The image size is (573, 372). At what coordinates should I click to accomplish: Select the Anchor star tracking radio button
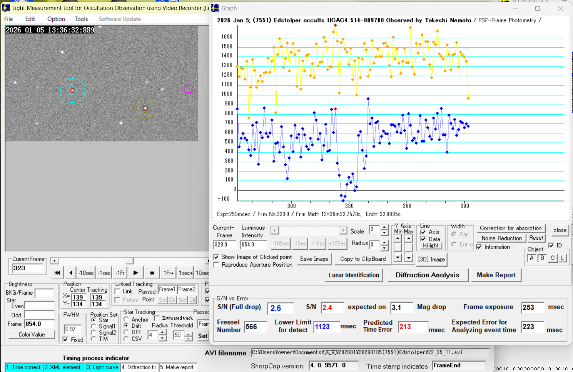pos(126,319)
